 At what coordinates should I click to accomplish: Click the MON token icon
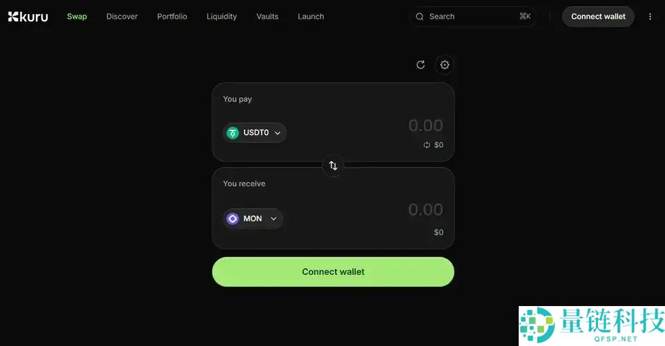[233, 218]
